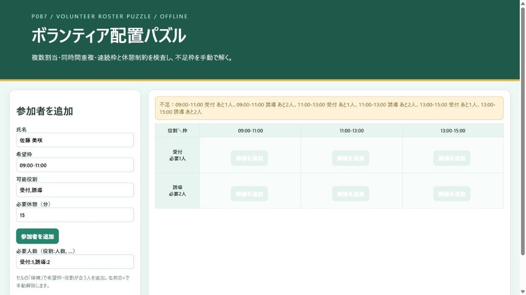Click the 13:00-15:00 column header
526x295 pixels.
pyautogui.click(x=453, y=131)
